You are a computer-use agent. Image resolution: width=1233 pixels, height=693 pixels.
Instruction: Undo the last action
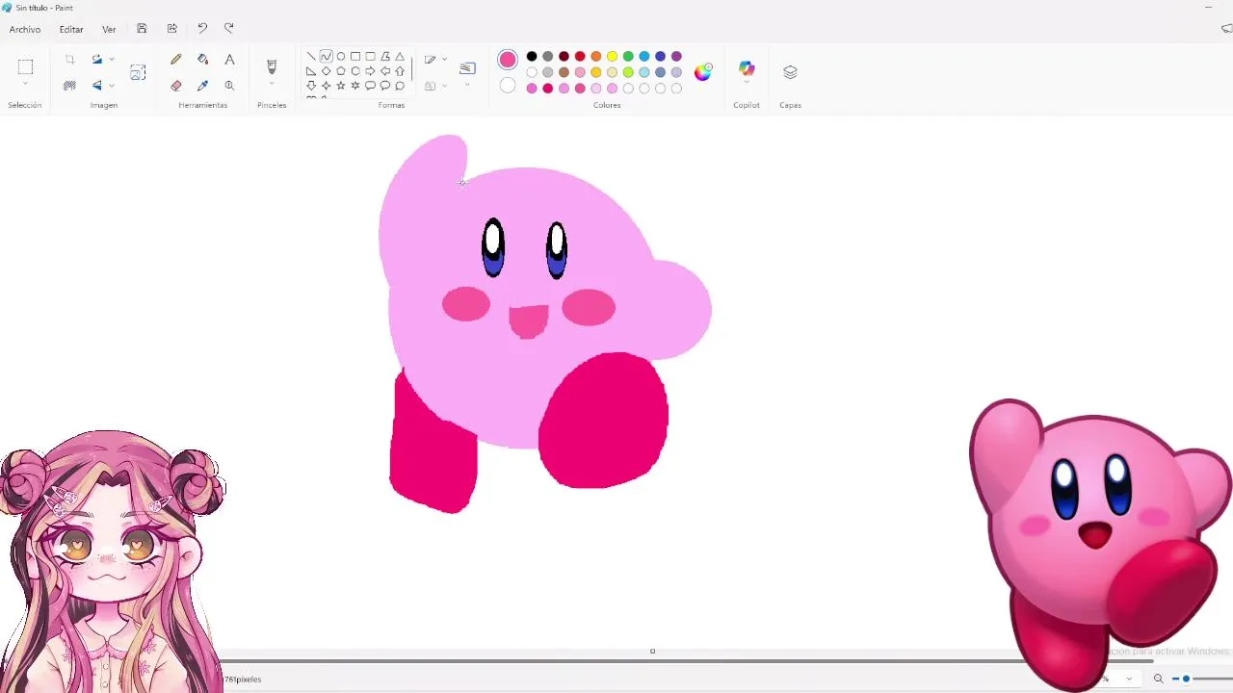[x=202, y=29]
